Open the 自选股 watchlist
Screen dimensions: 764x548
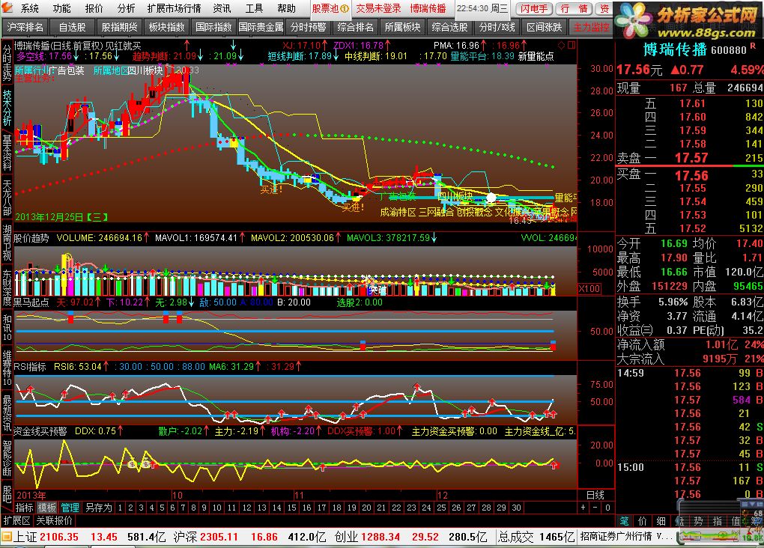[72, 27]
